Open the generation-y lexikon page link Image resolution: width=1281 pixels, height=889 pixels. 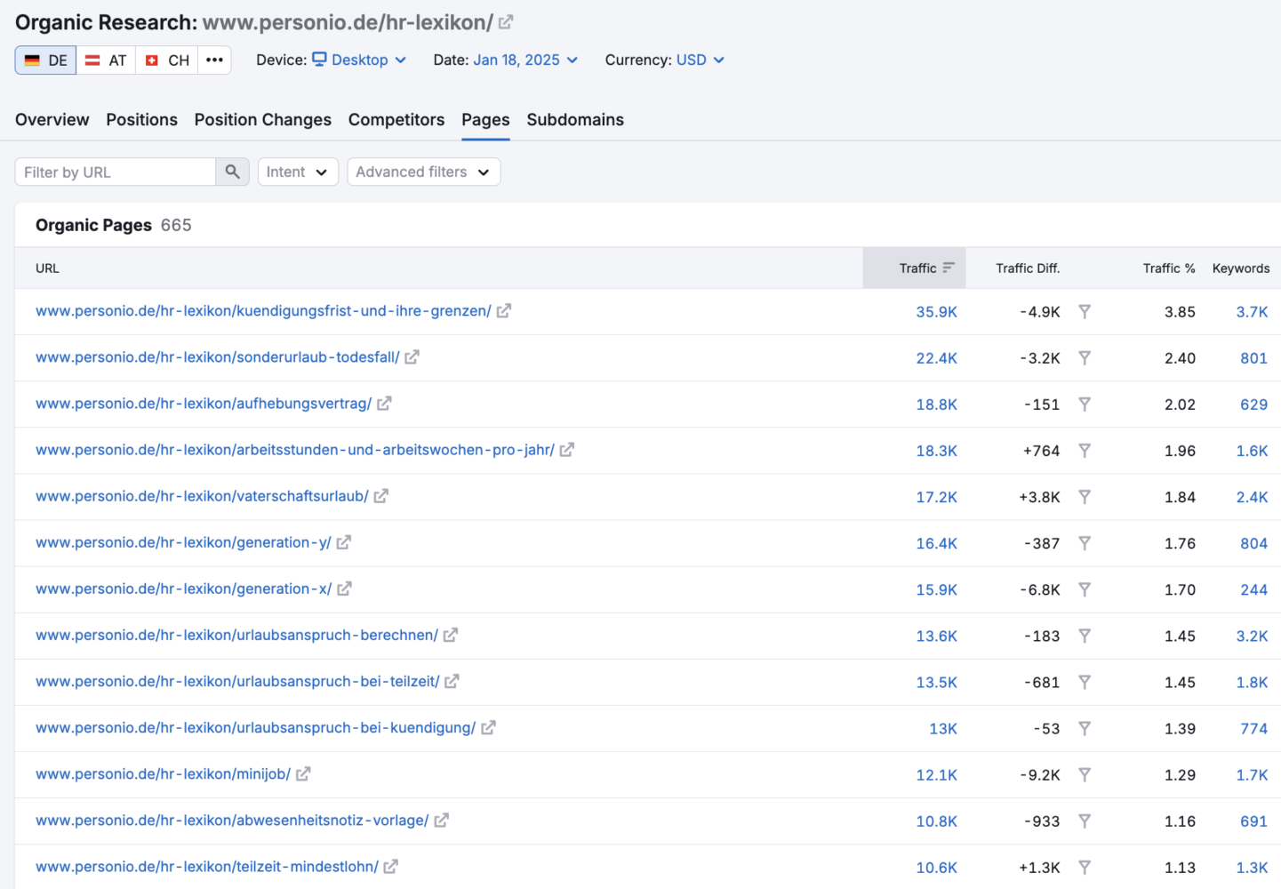183,542
